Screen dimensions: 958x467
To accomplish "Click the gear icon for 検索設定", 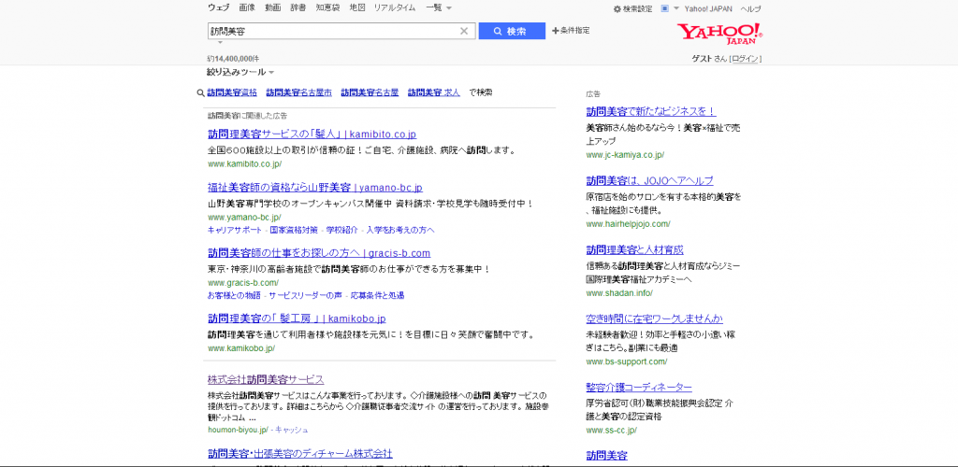I will pyautogui.click(x=617, y=9).
